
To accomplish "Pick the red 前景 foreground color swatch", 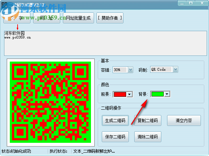I will (x=120, y=94).
